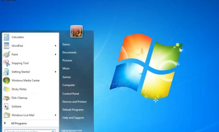
Task: Click the Sticky Notes label
Action: pyautogui.click(x=19, y=89)
